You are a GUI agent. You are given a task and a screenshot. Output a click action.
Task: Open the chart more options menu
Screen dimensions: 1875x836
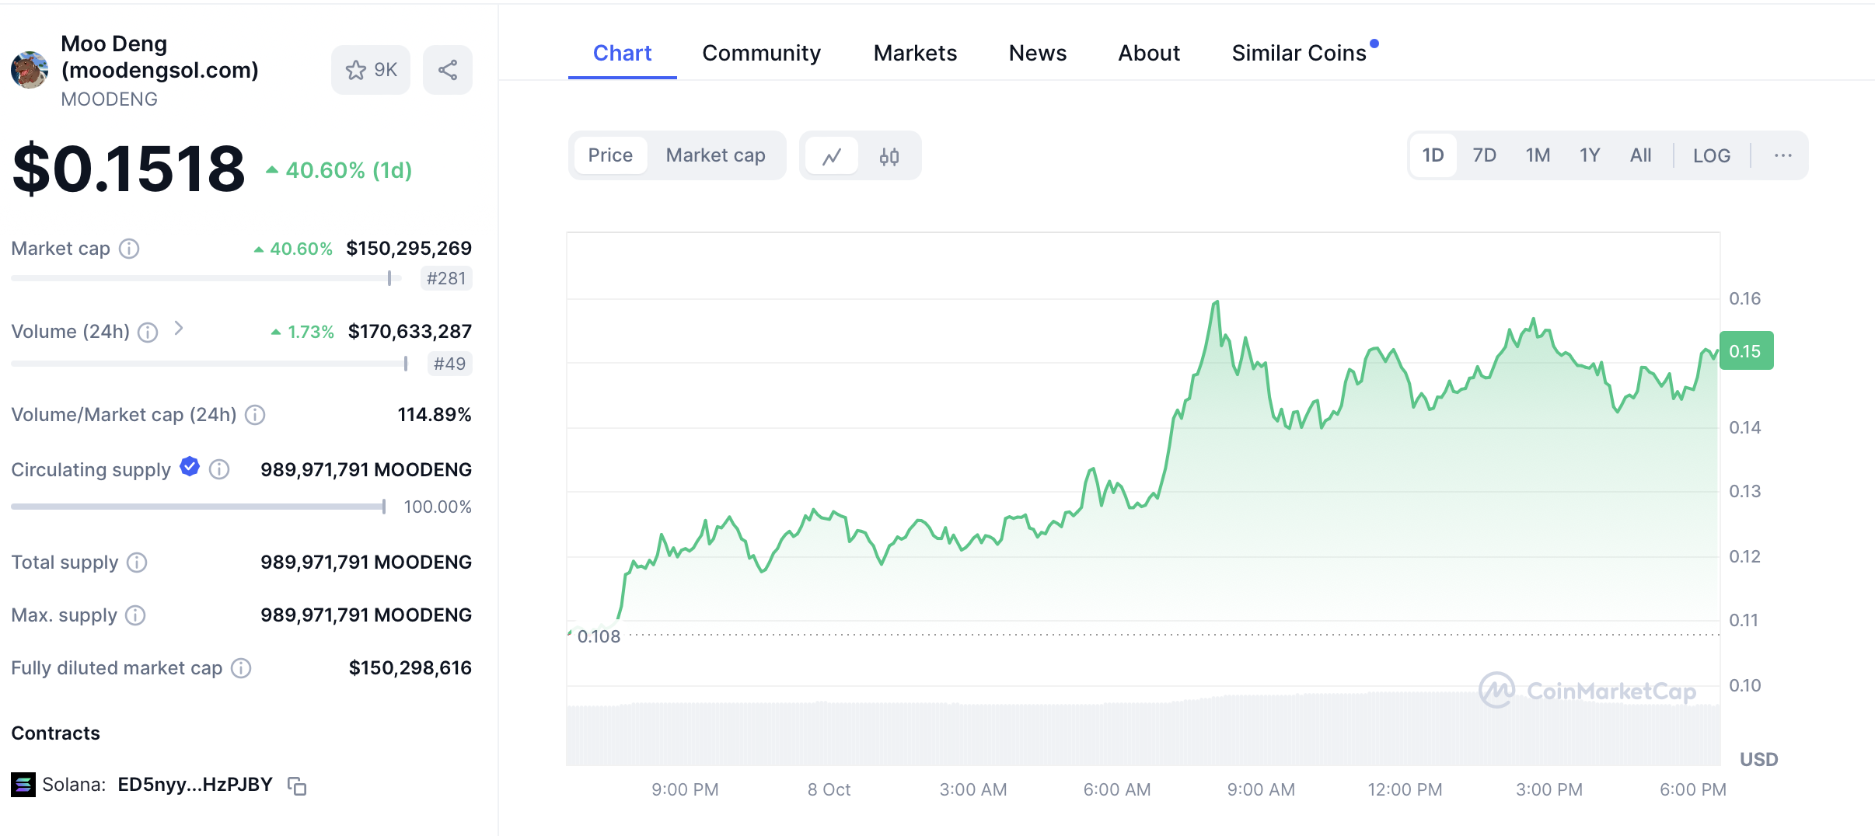(x=1783, y=156)
